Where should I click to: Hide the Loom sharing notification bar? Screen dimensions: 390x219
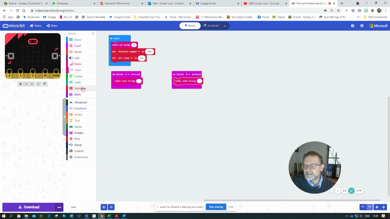click(231, 207)
